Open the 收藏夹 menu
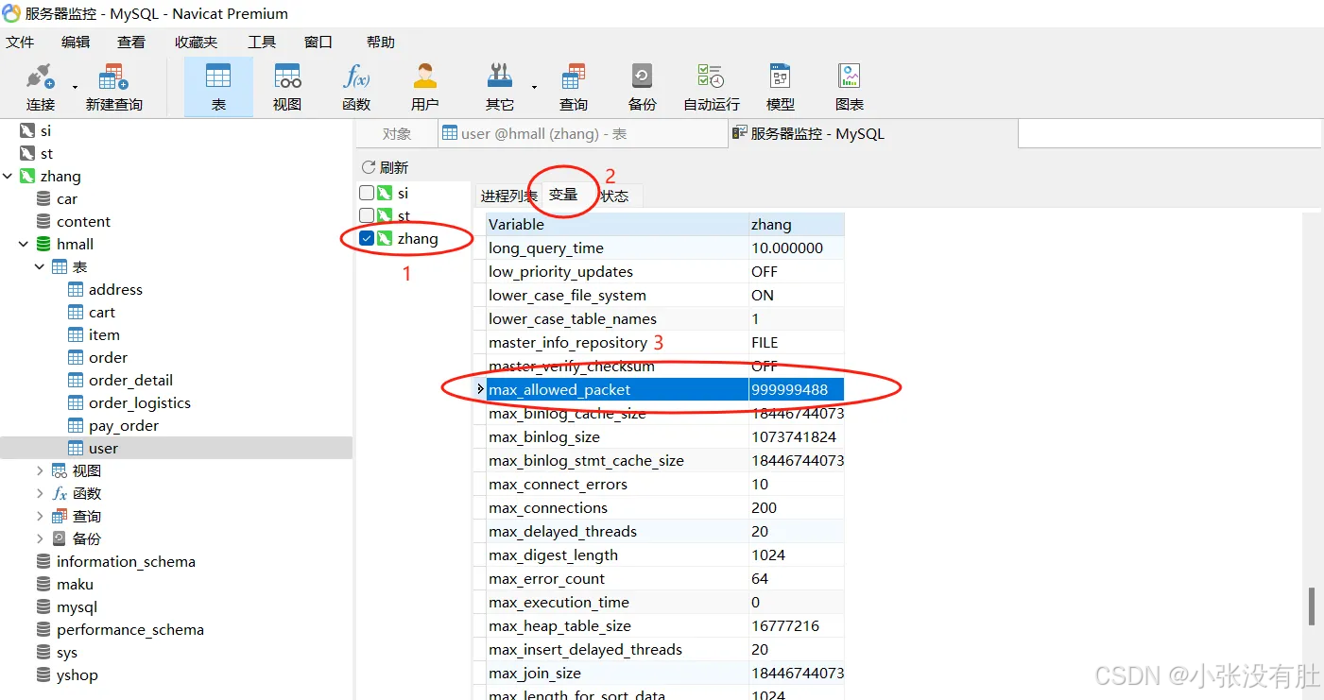The width and height of the screenshot is (1324, 700). pyautogui.click(x=196, y=43)
